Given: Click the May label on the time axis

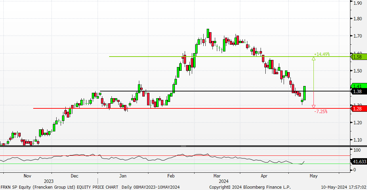Looking at the screenshot, I should 313,176.
